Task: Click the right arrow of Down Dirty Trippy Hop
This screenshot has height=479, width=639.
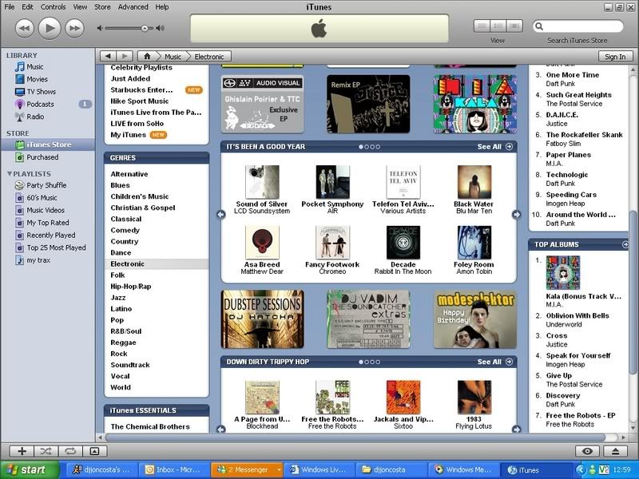Action: pos(516,429)
